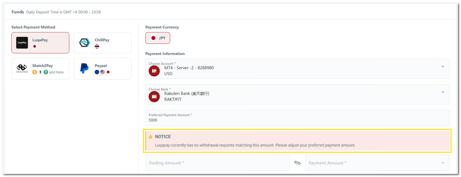Click the swap arrows conversion icon
The height and width of the screenshot is (177, 461).
tap(297, 163)
